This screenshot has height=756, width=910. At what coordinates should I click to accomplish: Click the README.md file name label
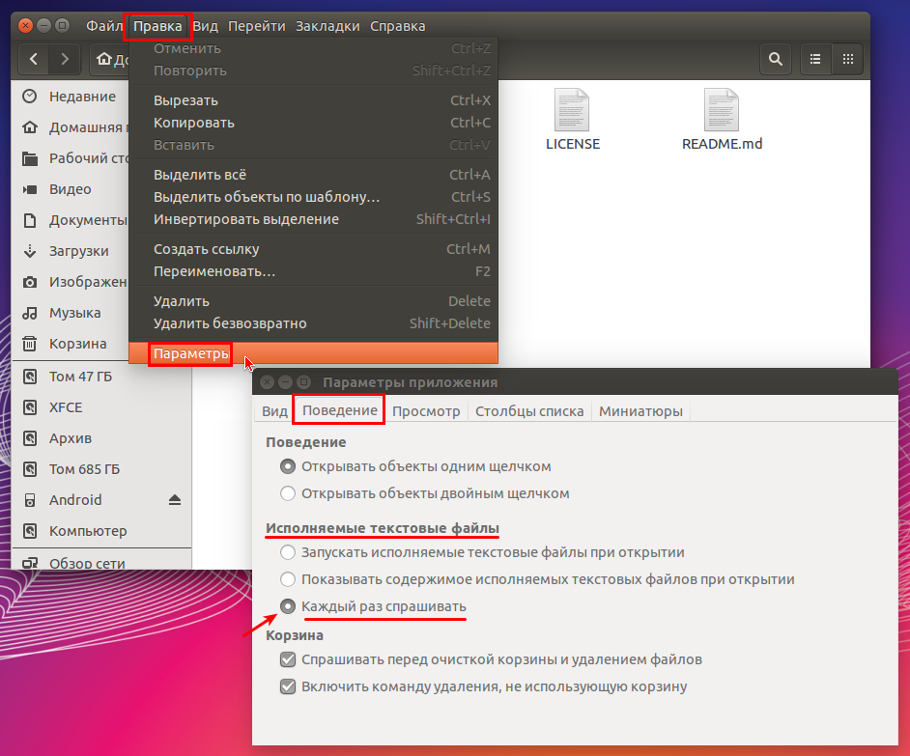tap(722, 144)
